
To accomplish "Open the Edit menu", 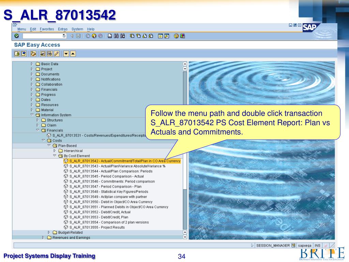I will [33, 29].
